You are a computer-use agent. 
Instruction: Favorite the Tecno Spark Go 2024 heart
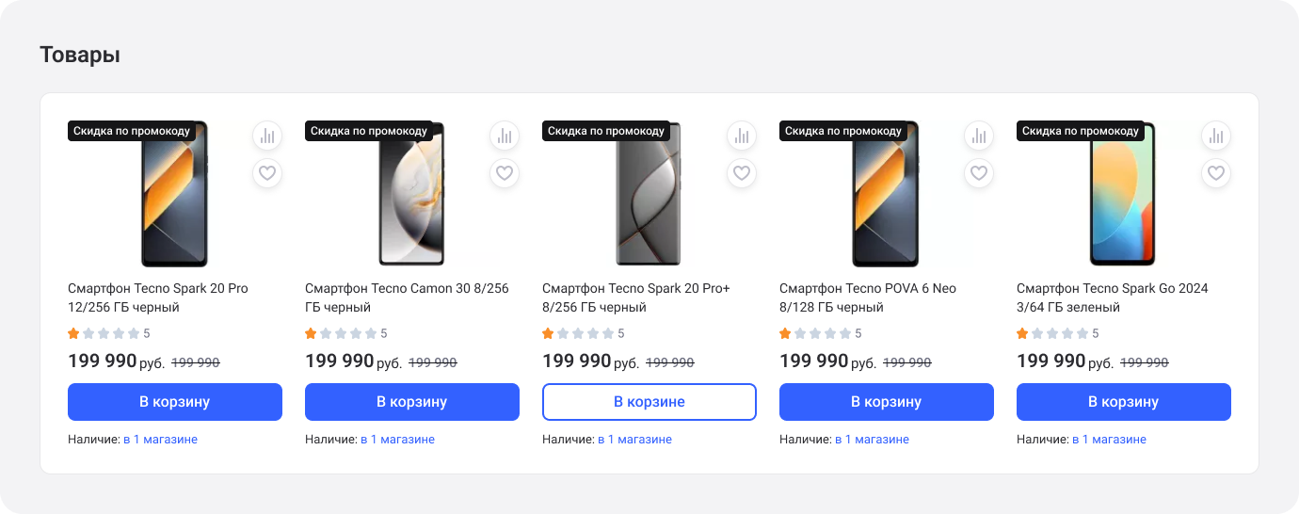tap(1216, 173)
